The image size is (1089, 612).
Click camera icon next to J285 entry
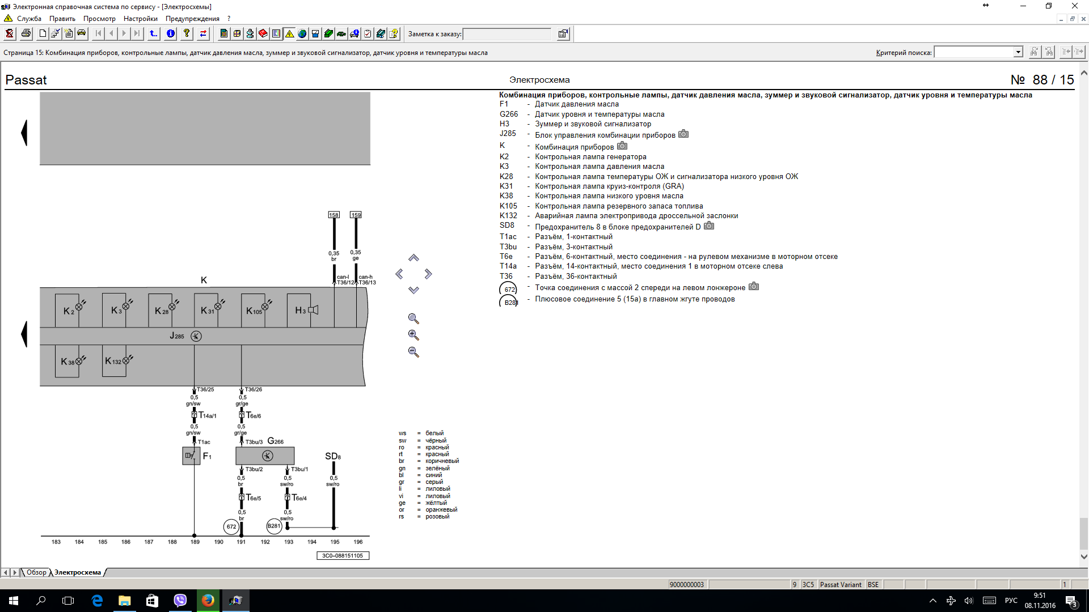683,134
